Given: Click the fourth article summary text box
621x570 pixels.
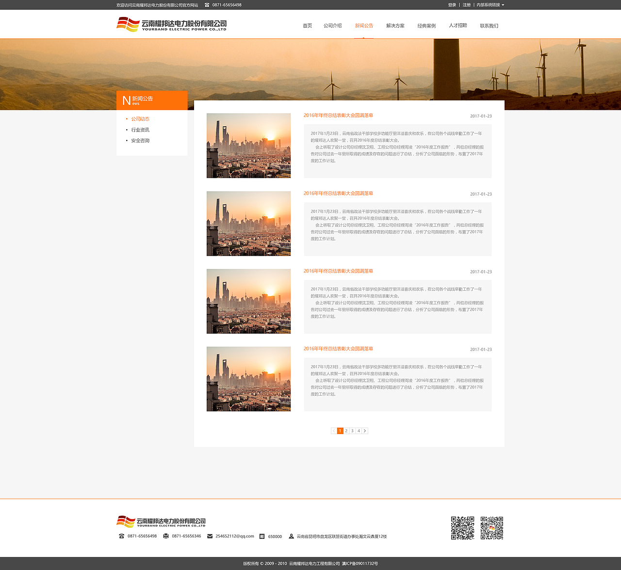Looking at the screenshot, I should (398, 385).
